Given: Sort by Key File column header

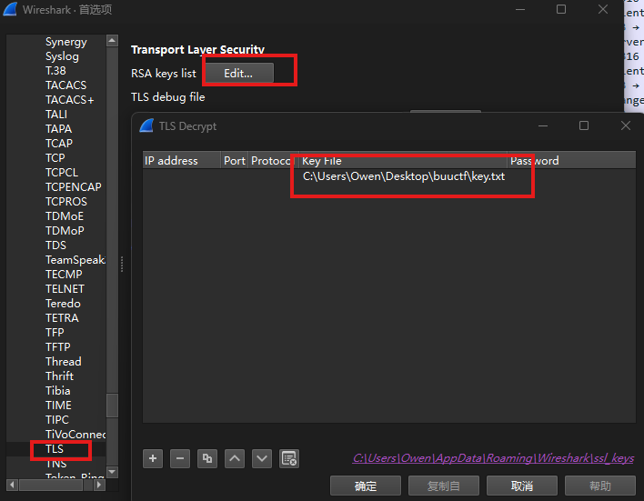Looking at the screenshot, I should coord(403,161).
